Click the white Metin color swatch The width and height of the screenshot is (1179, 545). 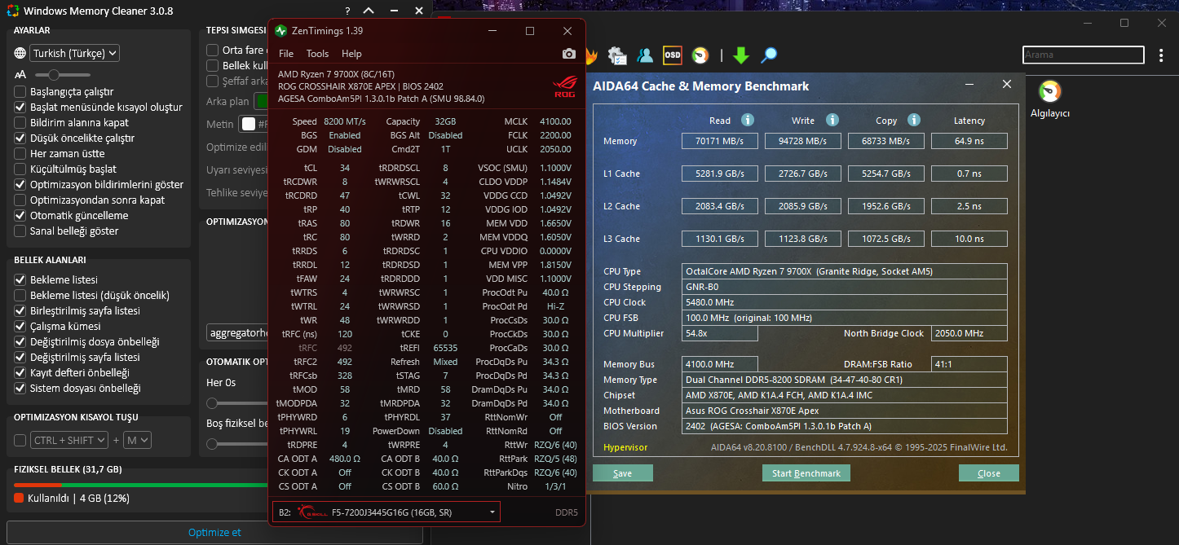[x=248, y=124]
